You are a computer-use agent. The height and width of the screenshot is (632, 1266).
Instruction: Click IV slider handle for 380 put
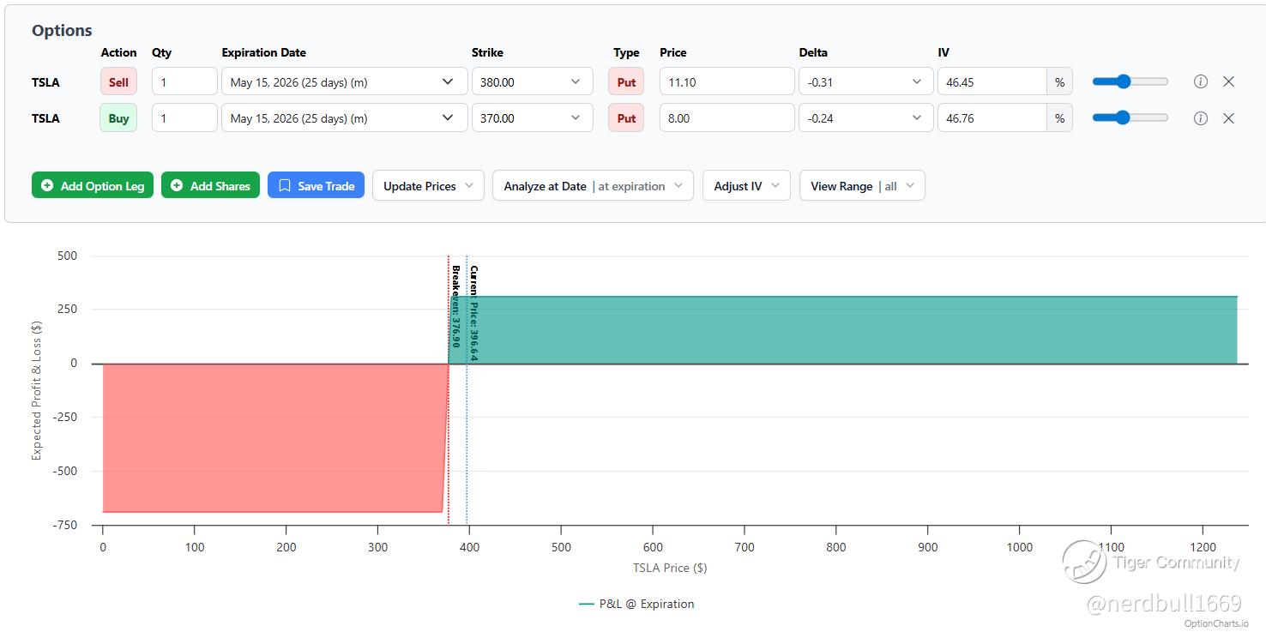tap(1123, 81)
